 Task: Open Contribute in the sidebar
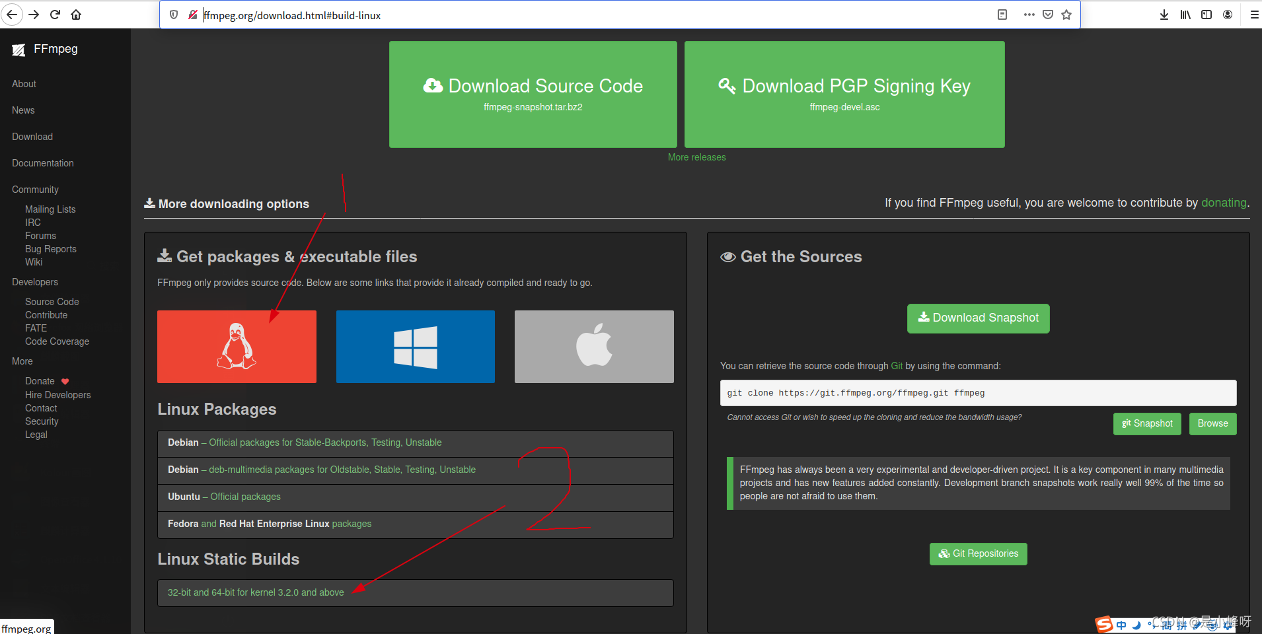[46, 315]
